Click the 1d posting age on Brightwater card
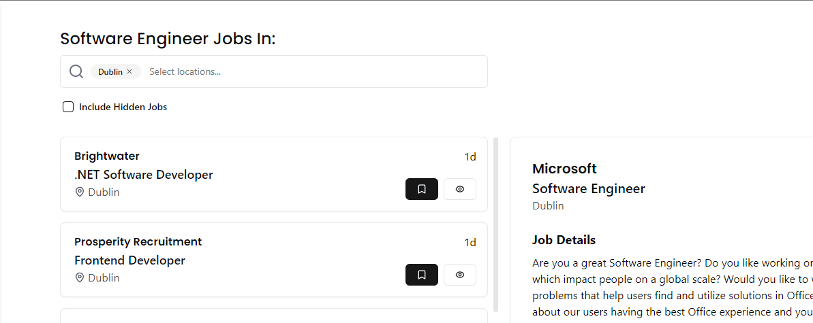Viewport: 813px width, 323px height. 470,157
